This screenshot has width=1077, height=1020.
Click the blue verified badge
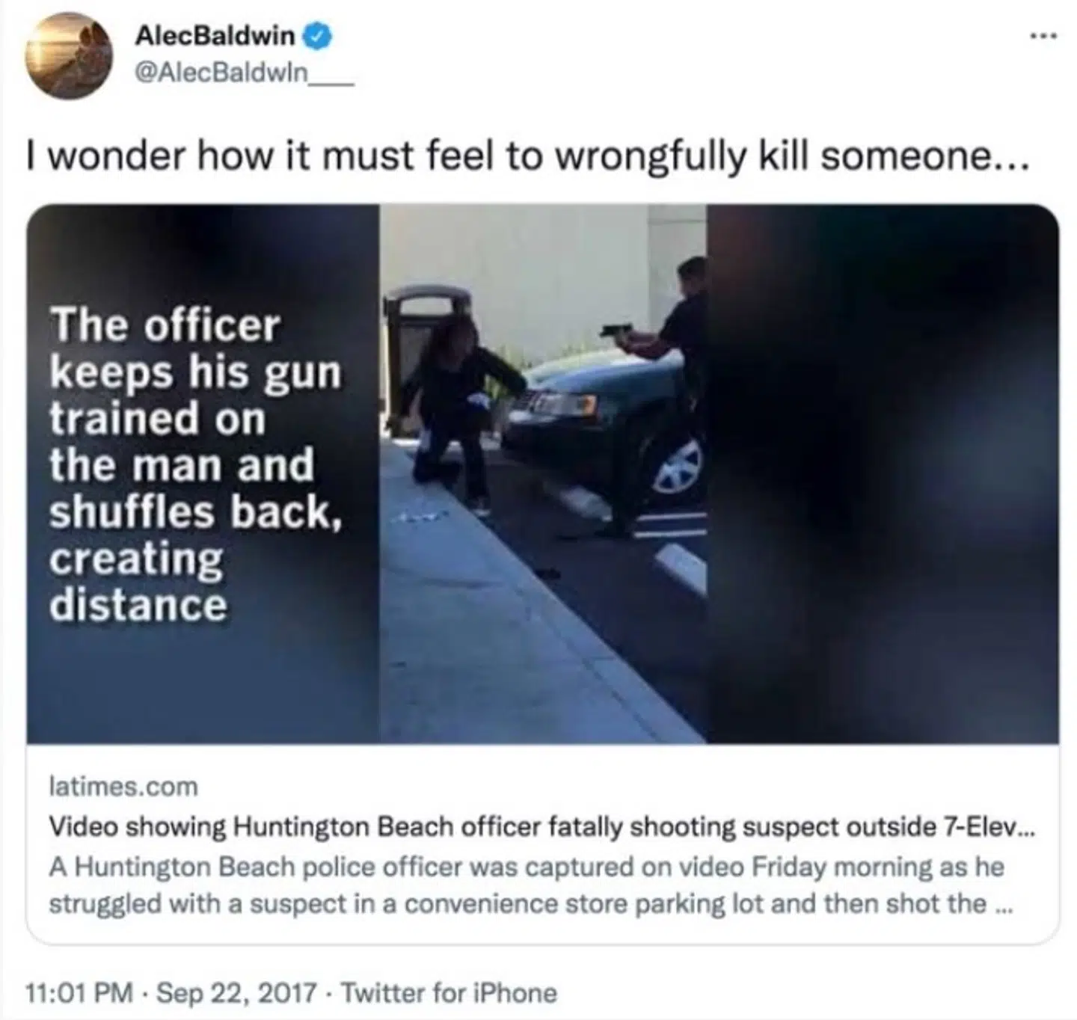point(318,35)
